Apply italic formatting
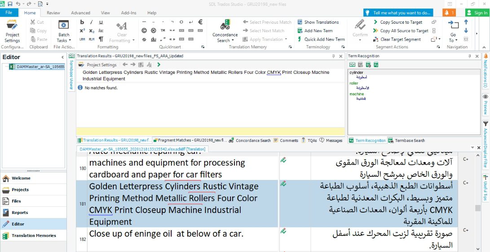490x252 pixels. tap(92, 22)
